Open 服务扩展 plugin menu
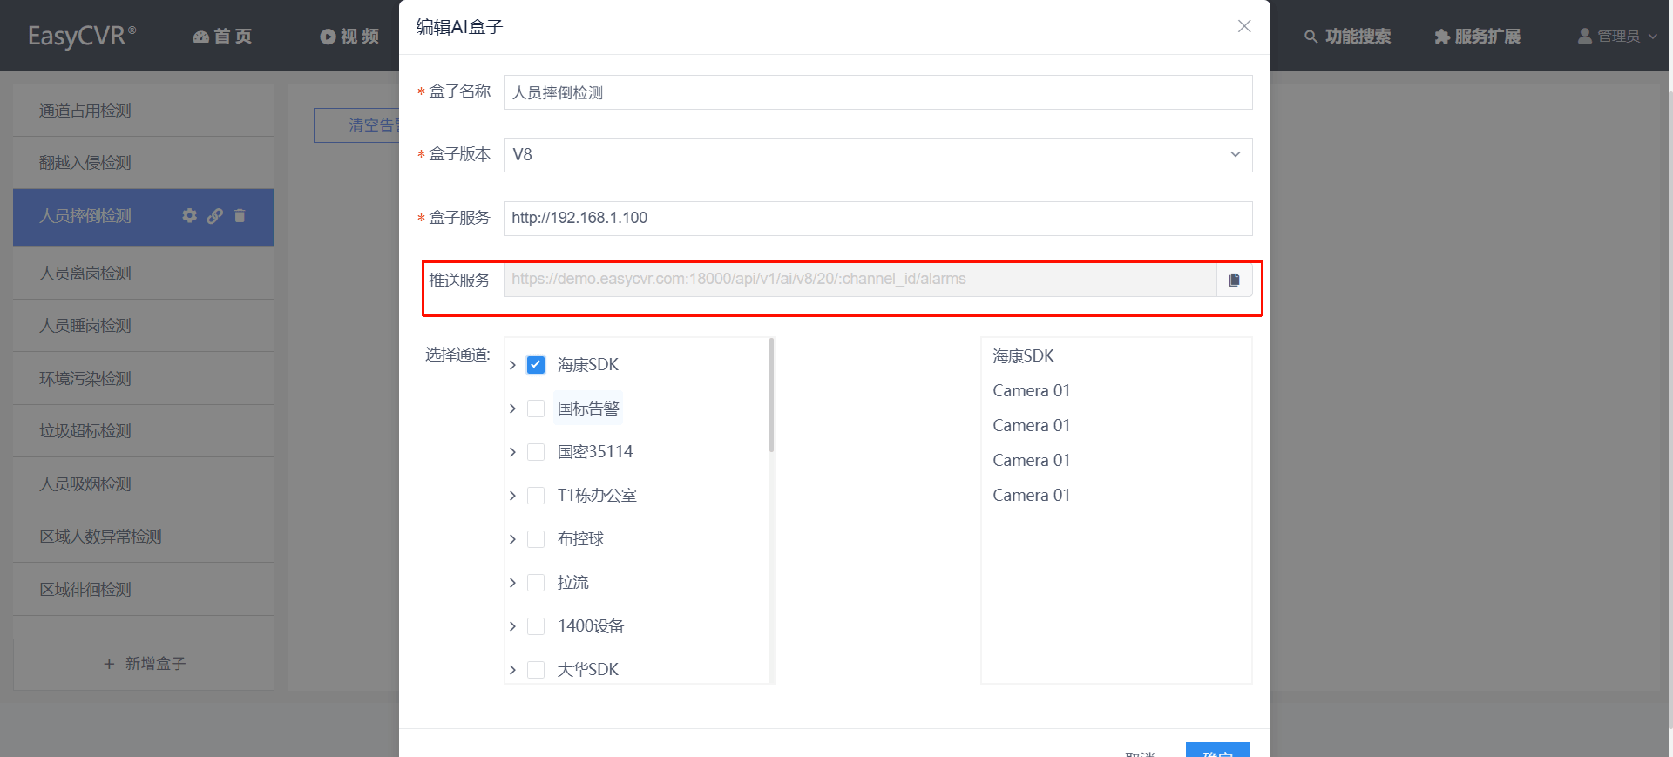This screenshot has width=1673, height=757. click(1477, 37)
